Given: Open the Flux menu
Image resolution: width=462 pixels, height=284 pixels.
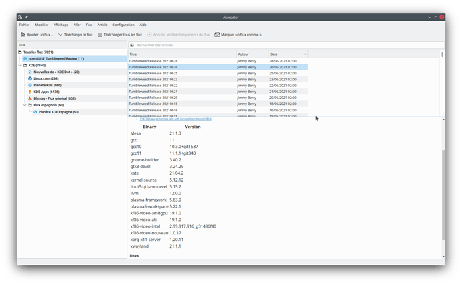Looking at the screenshot, I should (x=89, y=25).
